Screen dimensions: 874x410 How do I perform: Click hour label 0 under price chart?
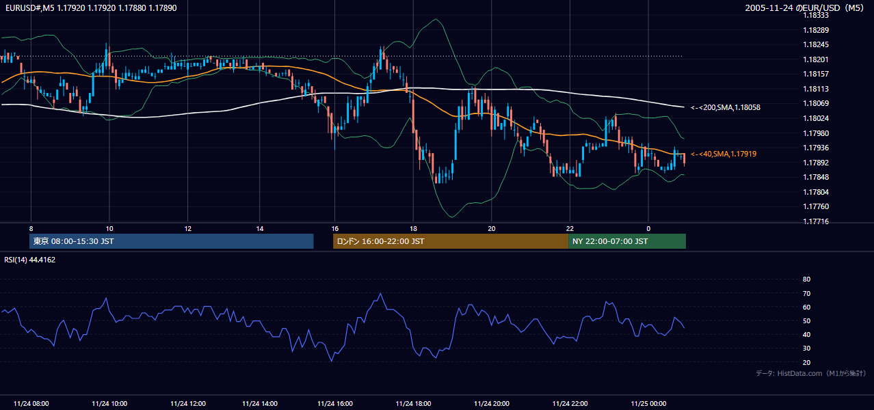[648, 228]
